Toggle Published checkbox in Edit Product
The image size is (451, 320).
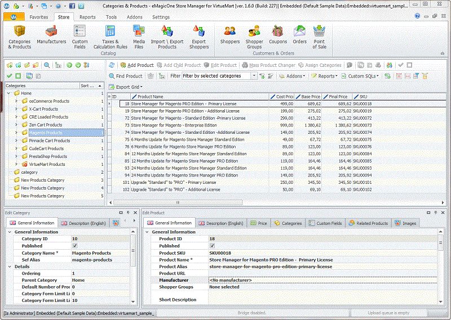click(213, 246)
